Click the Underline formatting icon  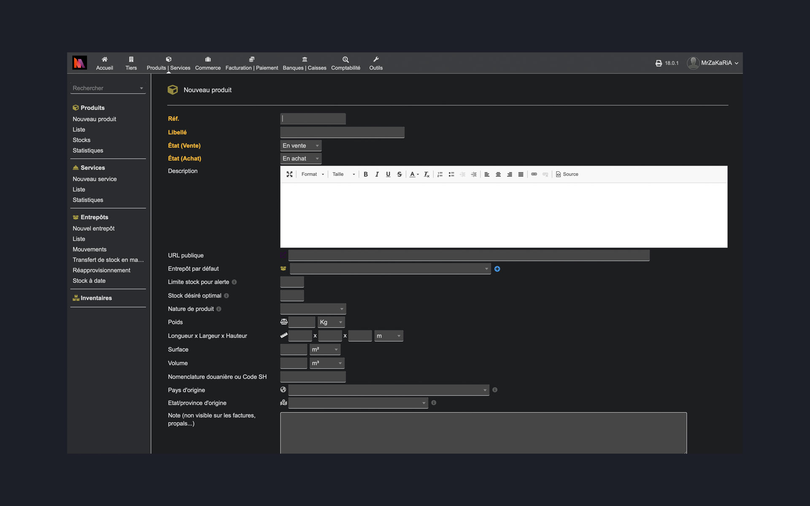(x=389, y=174)
